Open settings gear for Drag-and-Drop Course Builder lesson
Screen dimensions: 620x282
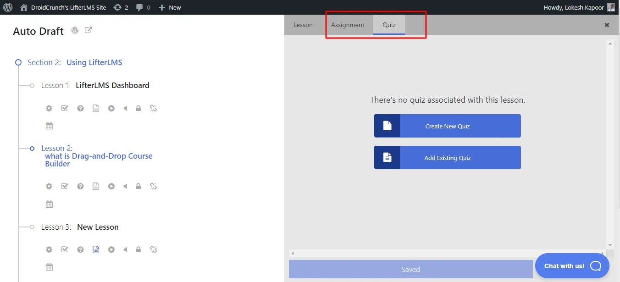[x=49, y=187]
